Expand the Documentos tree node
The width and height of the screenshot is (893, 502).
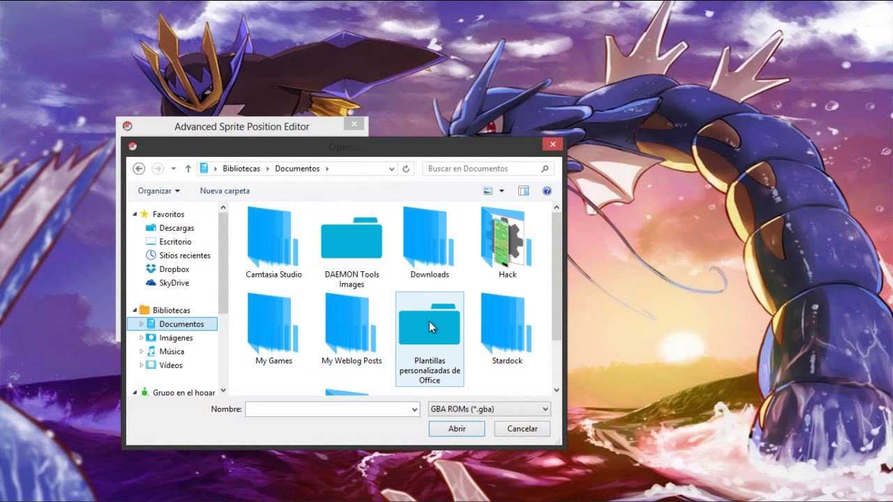(141, 324)
